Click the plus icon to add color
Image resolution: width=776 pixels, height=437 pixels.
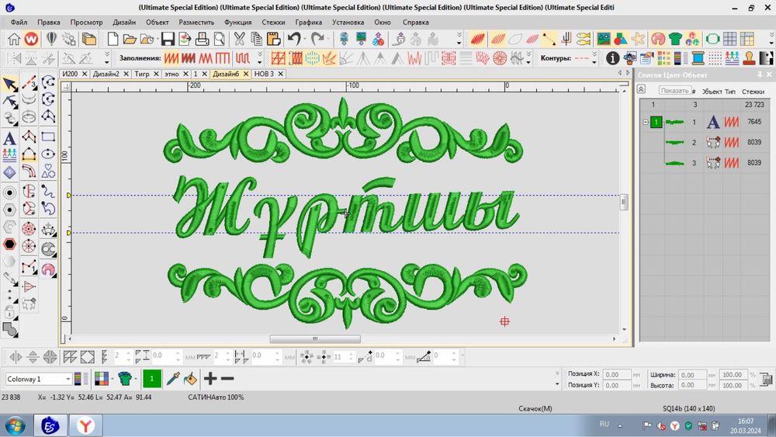click(x=210, y=379)
